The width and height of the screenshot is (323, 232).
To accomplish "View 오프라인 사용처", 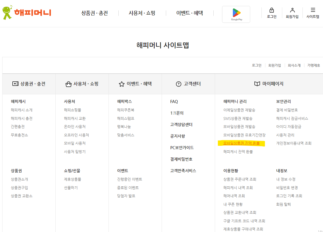I will coord(76,135).
